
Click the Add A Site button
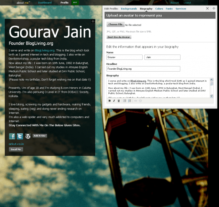[x=40, y=135]
